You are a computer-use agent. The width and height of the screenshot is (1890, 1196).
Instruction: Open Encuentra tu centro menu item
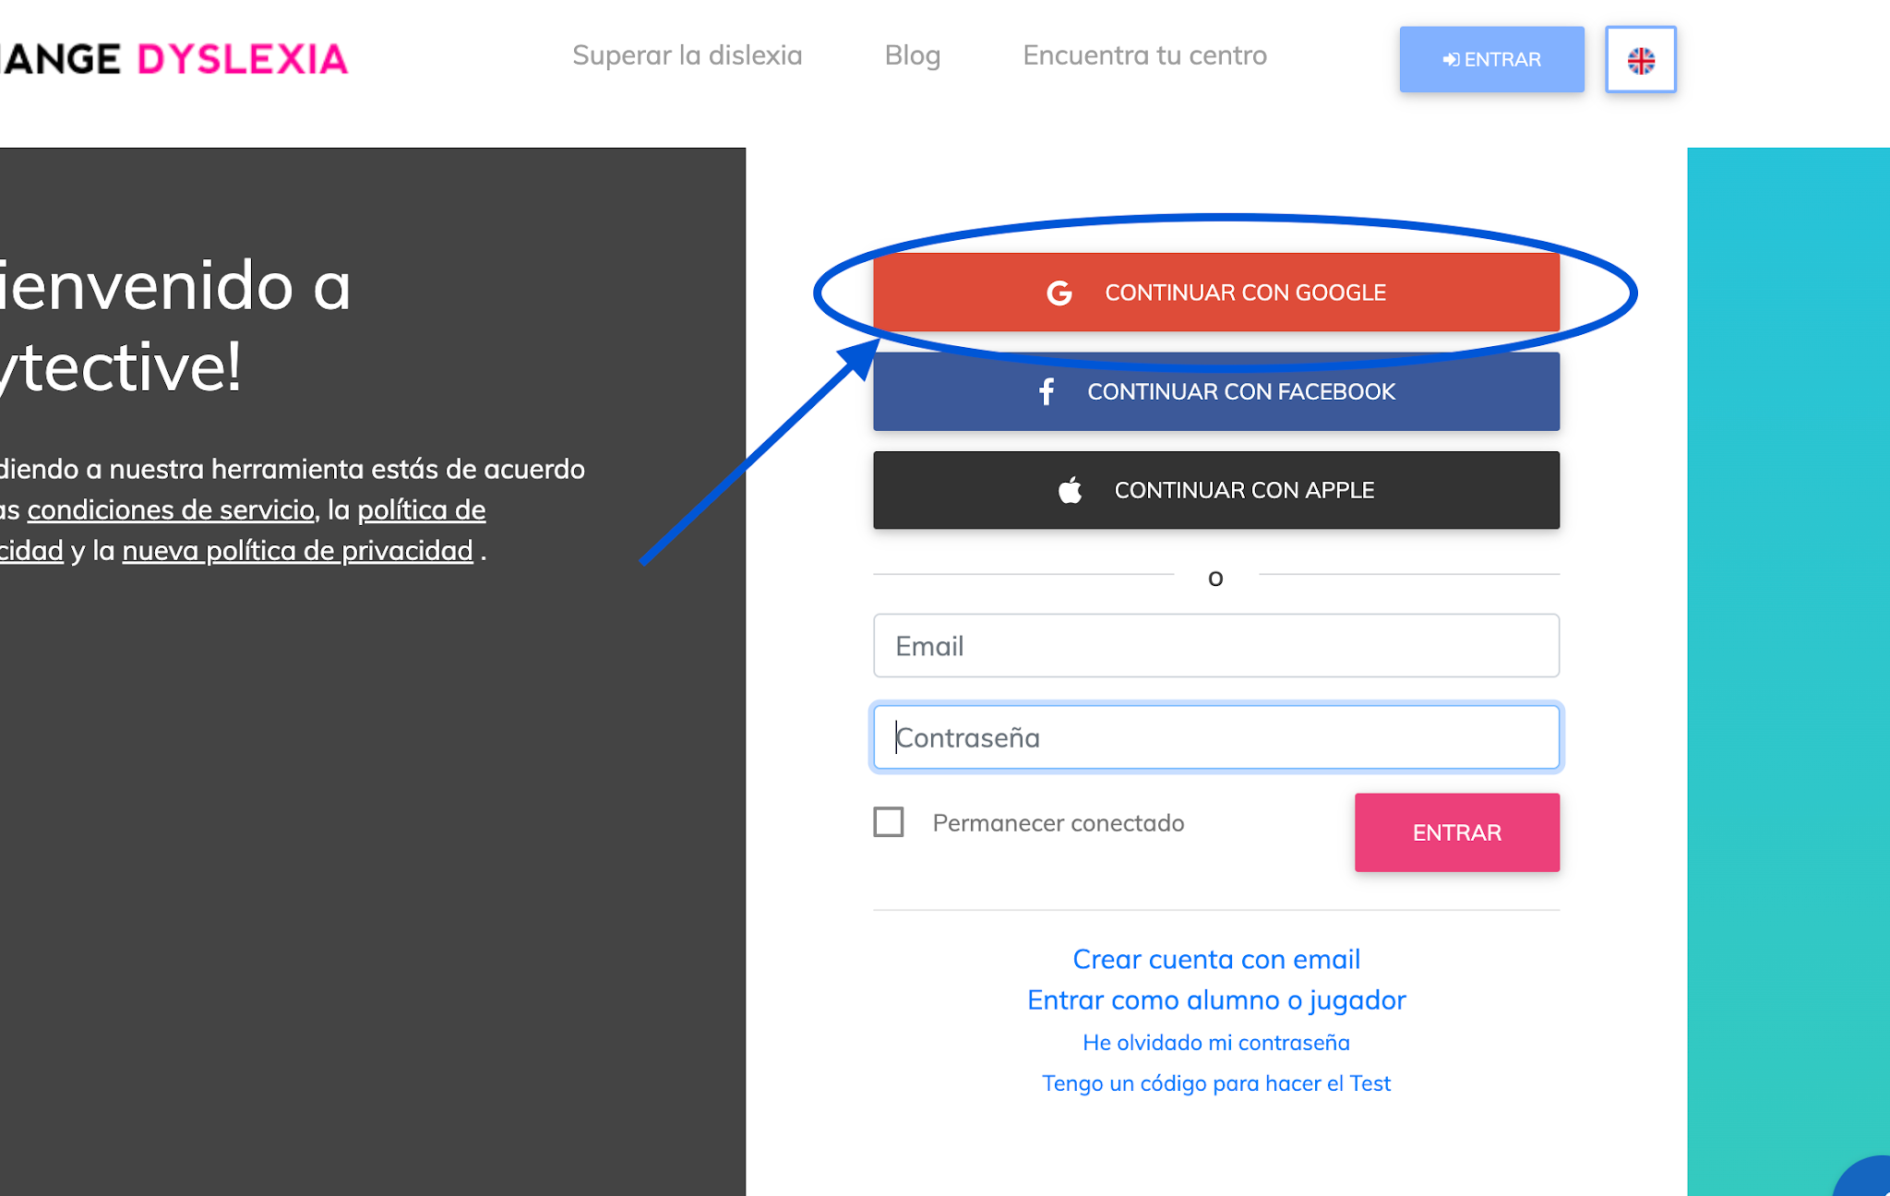tap(1144, 55)
